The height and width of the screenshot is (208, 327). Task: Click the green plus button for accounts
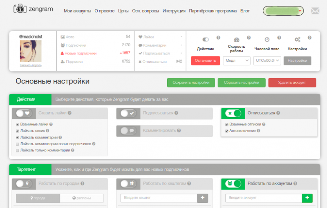307,198
